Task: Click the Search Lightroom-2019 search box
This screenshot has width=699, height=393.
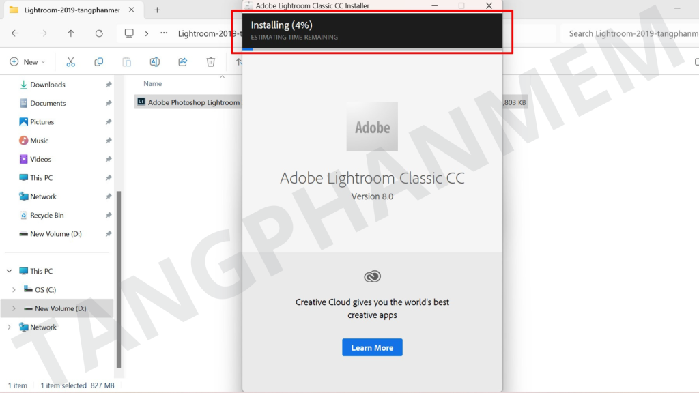Action: pyautogui.click(x=628, y=33)
